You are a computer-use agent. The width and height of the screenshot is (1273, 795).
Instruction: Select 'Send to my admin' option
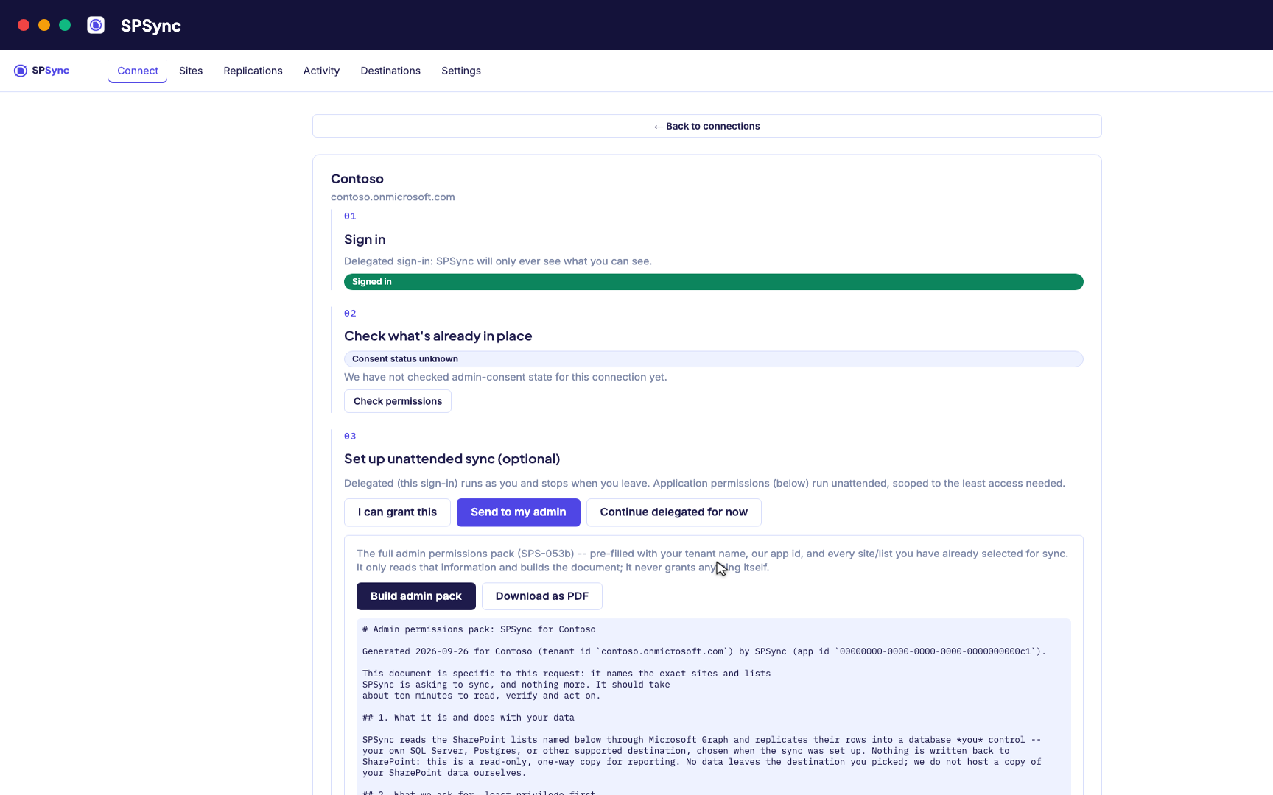(519, 512)
